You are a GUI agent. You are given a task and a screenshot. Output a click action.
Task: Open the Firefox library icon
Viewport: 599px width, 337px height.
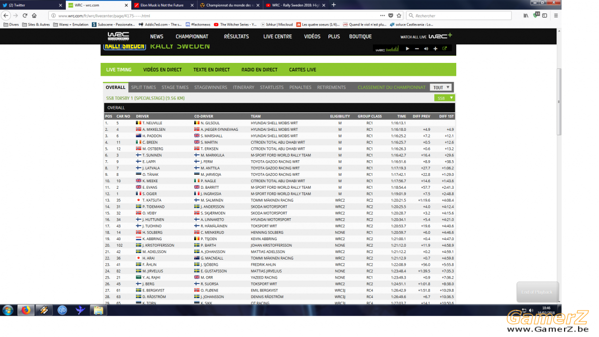[x=526, y=15]
